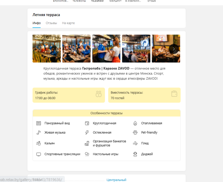This screenshot has height=182, width=223.
Task: Switch to the Отзывы tab
Action: coord(51,23)
